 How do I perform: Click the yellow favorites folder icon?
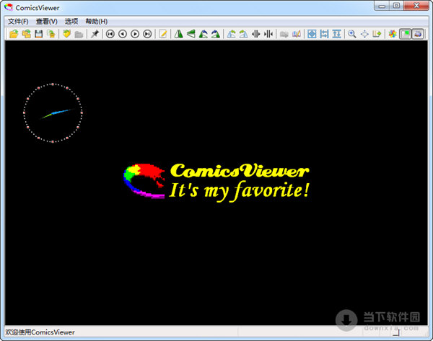(66, 34)
